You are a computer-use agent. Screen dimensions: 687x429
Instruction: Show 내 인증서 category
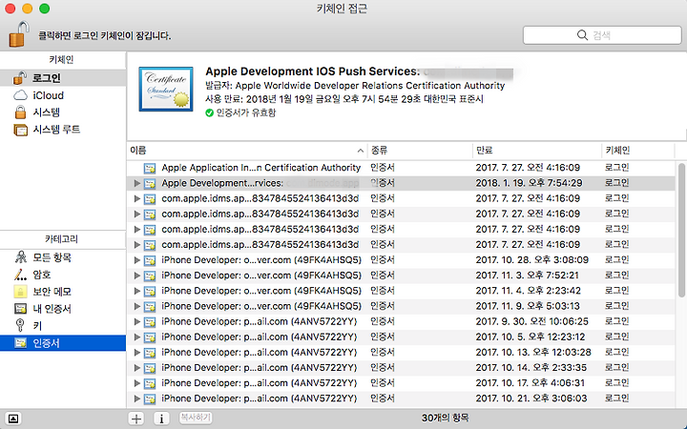coord(63,309)
